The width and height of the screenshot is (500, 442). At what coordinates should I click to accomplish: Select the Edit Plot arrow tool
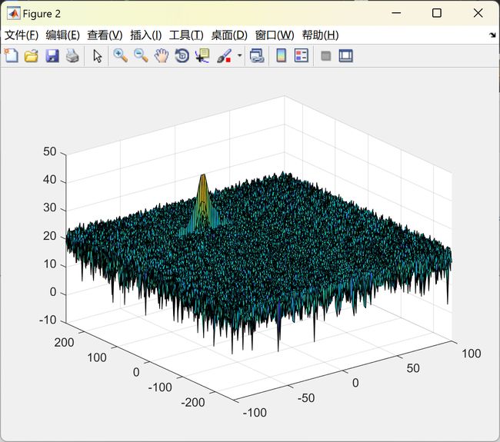point(98,56)
